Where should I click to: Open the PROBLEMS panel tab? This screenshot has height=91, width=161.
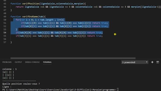pos(7,62)
